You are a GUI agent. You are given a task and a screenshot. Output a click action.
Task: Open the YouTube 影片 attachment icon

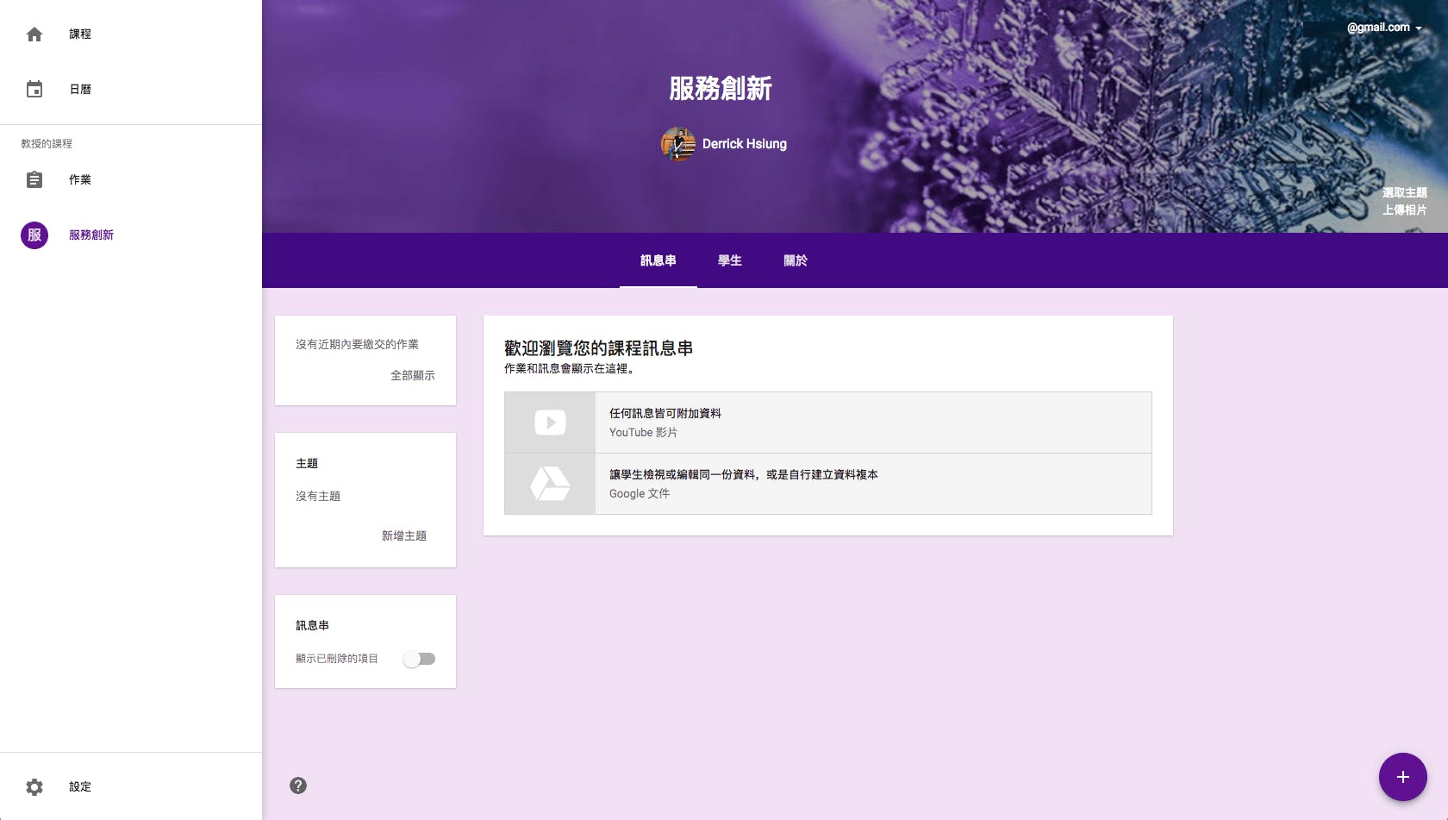550,422
